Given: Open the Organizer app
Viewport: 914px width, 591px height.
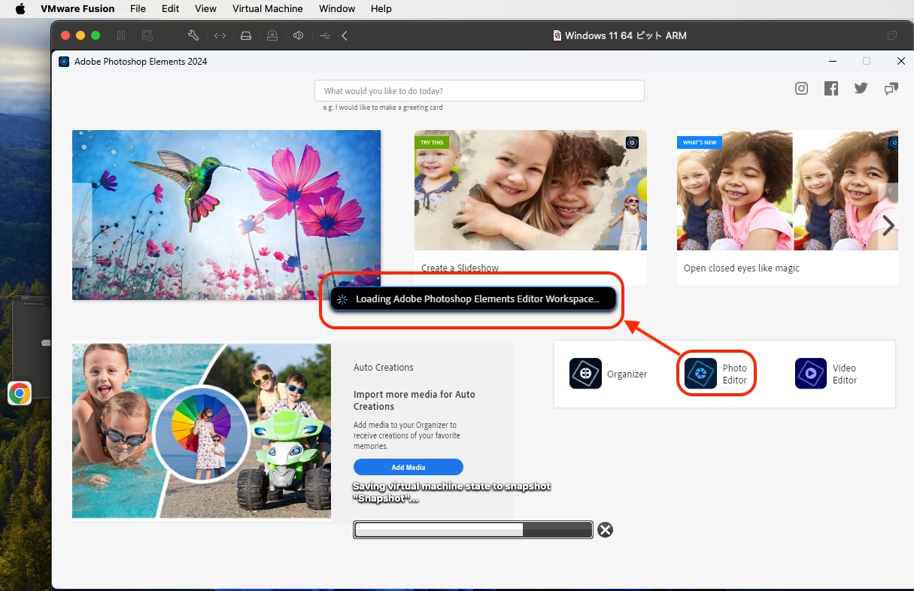Looking at the screenshot, I should [608, 374].
